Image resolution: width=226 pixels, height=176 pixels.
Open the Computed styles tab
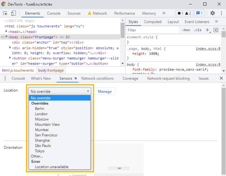click(153, 22)
